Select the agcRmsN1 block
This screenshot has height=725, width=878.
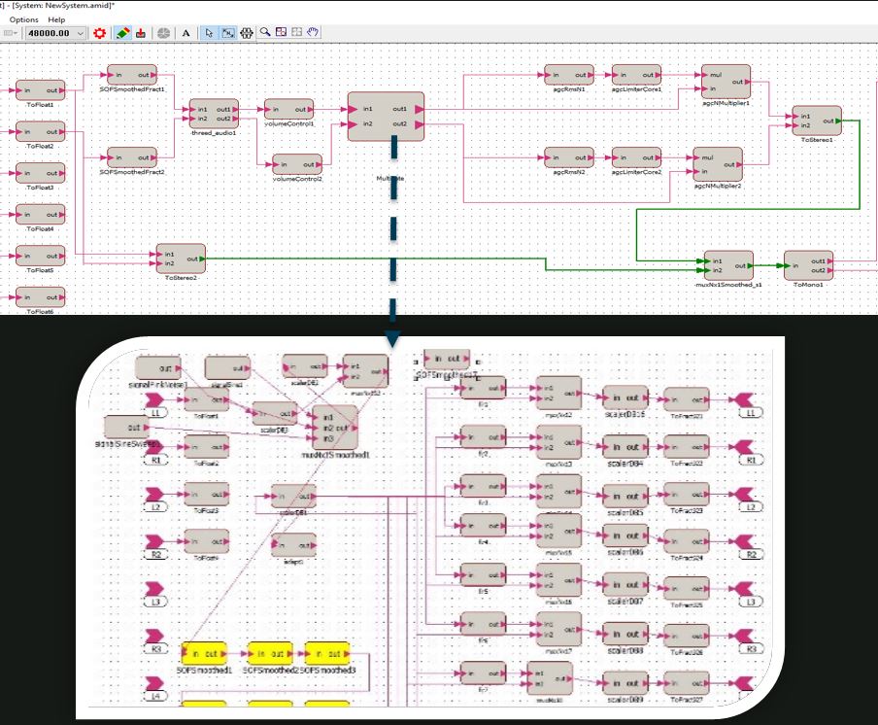click(569, 75)
